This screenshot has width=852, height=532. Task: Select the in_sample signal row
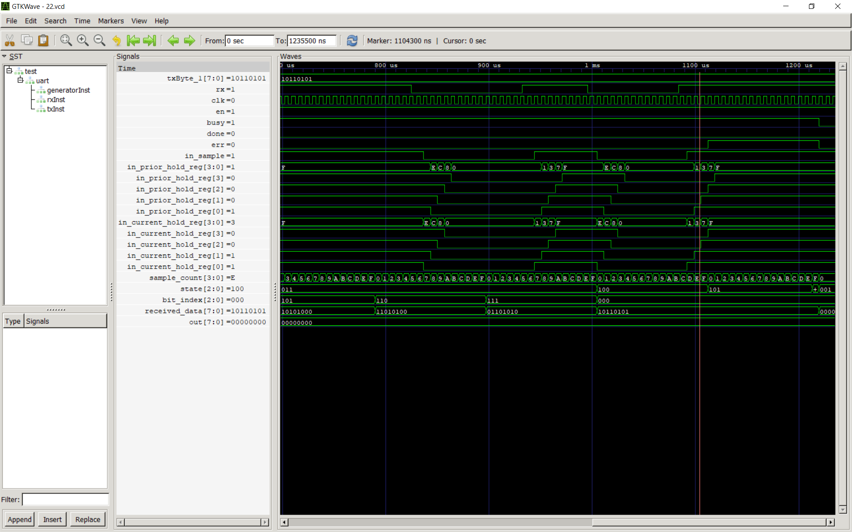(x=193, y=156)
